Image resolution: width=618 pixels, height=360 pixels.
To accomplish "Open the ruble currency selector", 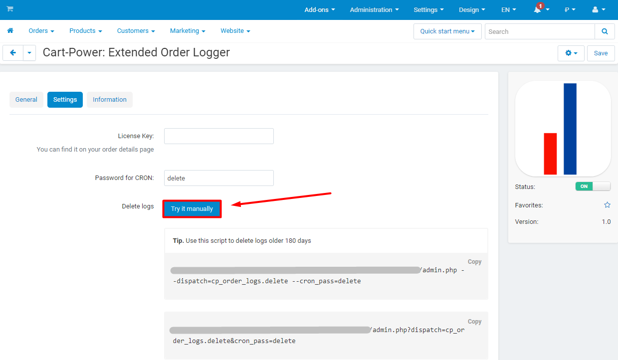I will pos(570,10).
